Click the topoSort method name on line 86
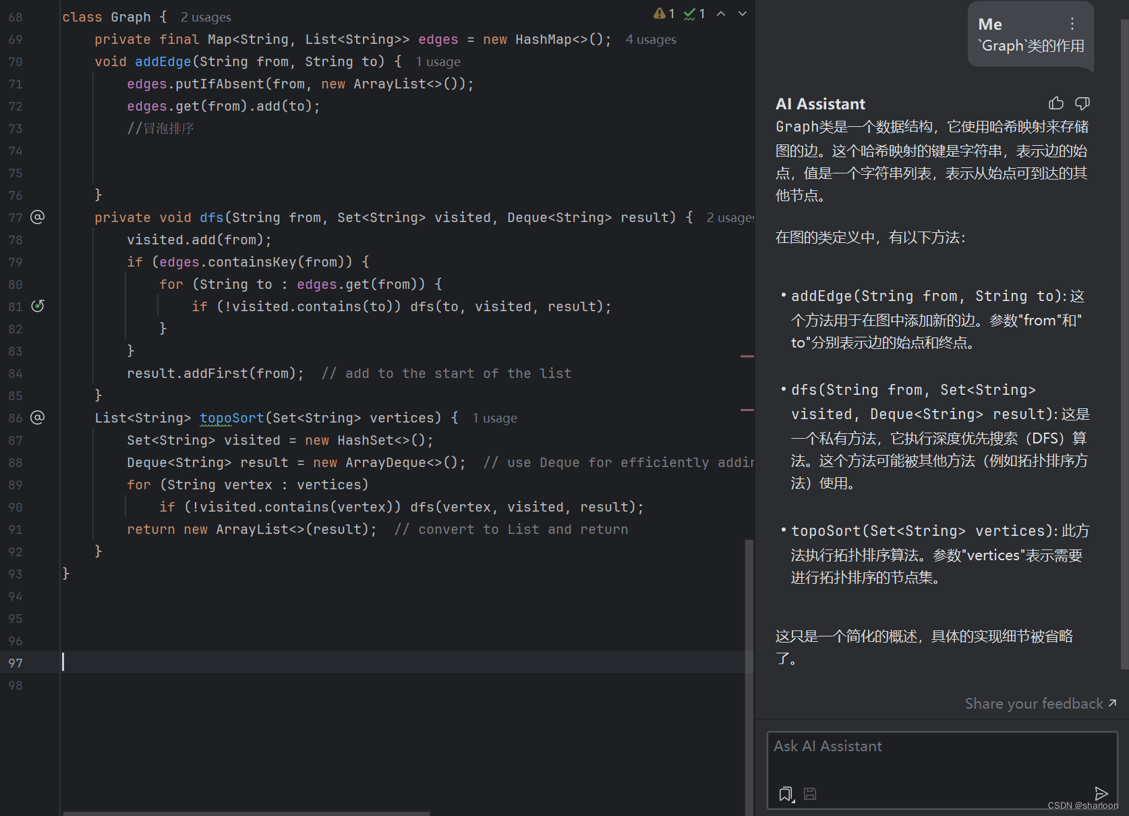 coord(232,418)
